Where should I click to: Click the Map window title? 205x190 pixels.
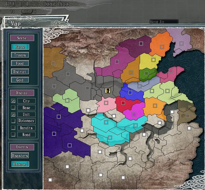(x=16, y=24)
